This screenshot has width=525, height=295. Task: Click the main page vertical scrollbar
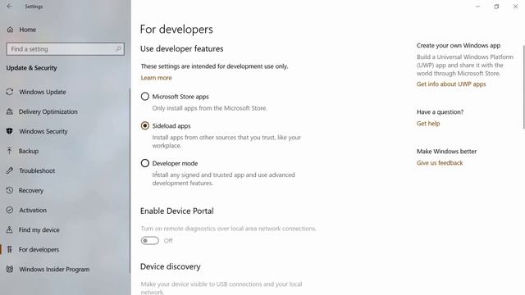(x=523, y=87)
